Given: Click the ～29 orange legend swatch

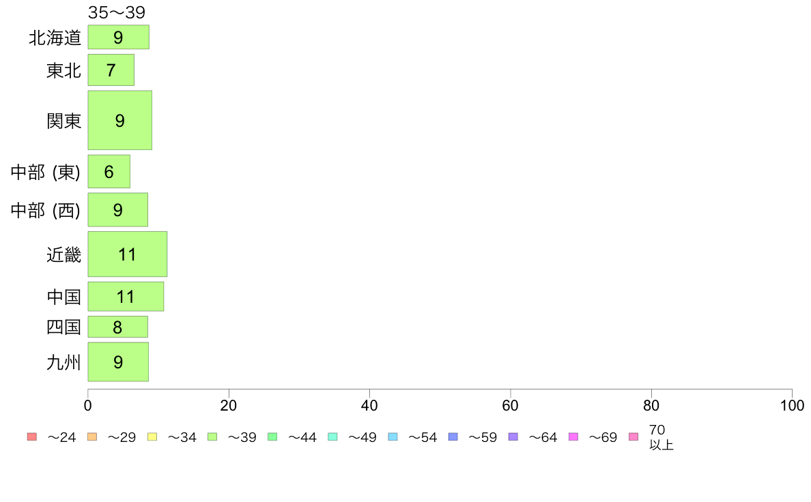Looking at the screenshot, I should [92, 437].
